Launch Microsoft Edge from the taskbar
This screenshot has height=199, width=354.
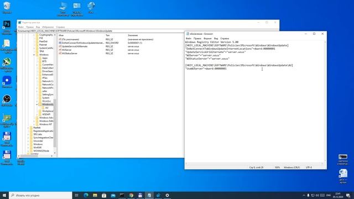(x=86, y=195)
